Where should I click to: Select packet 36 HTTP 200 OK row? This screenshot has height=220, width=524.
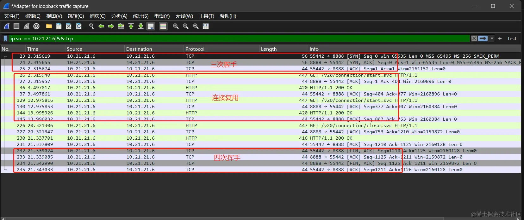coord(261,88)
